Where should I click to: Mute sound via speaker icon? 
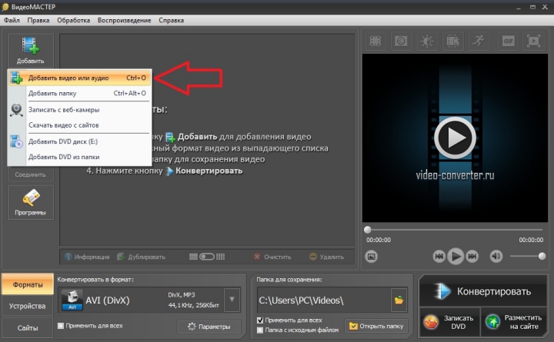(496, 256)
